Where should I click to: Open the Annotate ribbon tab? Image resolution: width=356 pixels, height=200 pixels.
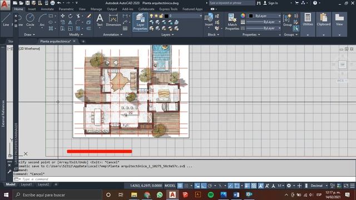[47, 9]
